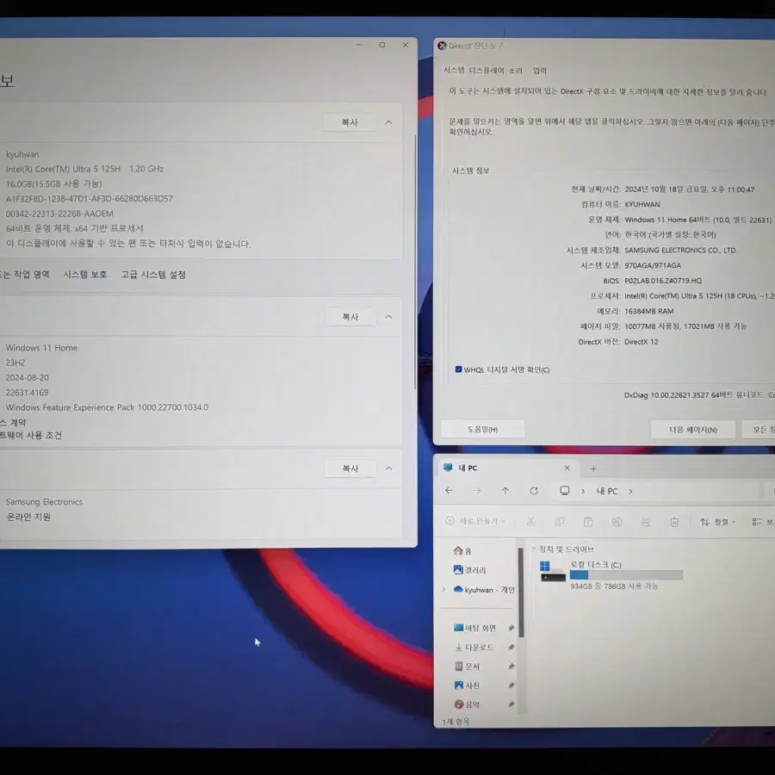Maximize the Settings window
The height and width of the screenshot is (775, 775).
(381, 45)
